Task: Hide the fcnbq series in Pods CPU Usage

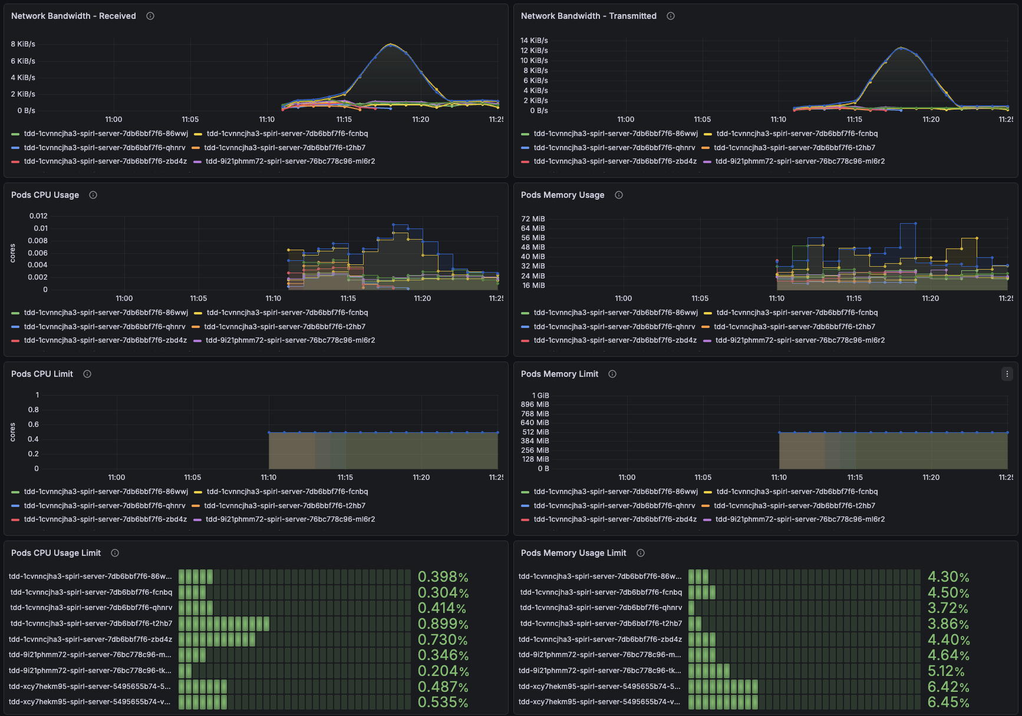Action: click(x=285, y=313)
